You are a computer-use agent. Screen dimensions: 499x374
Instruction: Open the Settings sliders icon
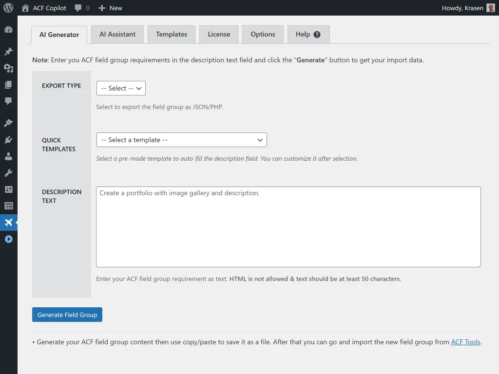pos(8,189)
